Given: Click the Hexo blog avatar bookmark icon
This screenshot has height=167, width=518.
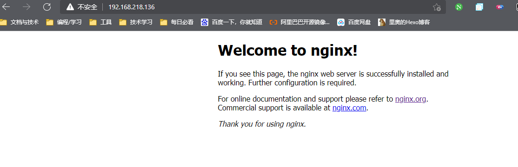Looking at the screenshot, I should coord(382,22).
